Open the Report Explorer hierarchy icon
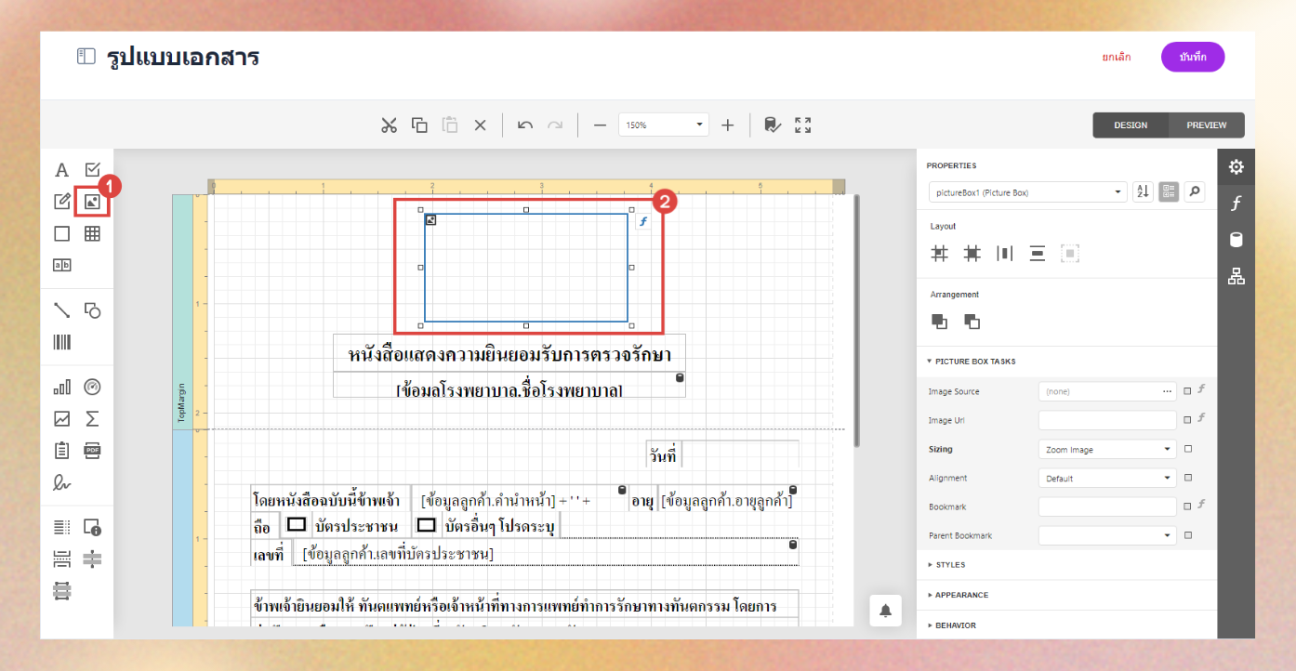Viewport: 1296px width, 671px height. click(1236, 276)
